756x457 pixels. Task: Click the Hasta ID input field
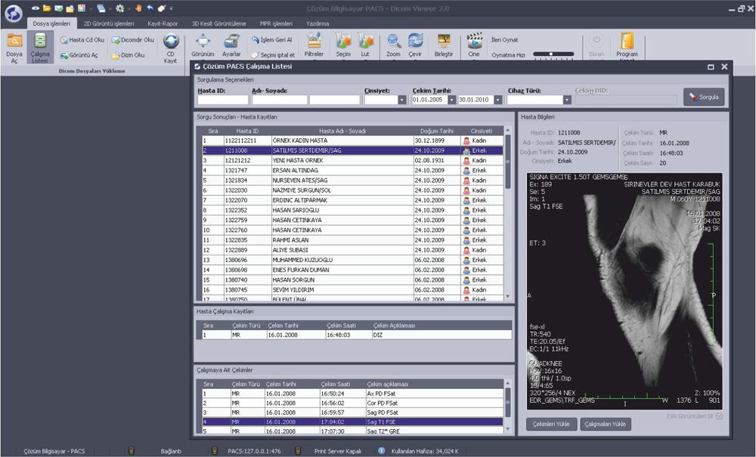(223, 100)
